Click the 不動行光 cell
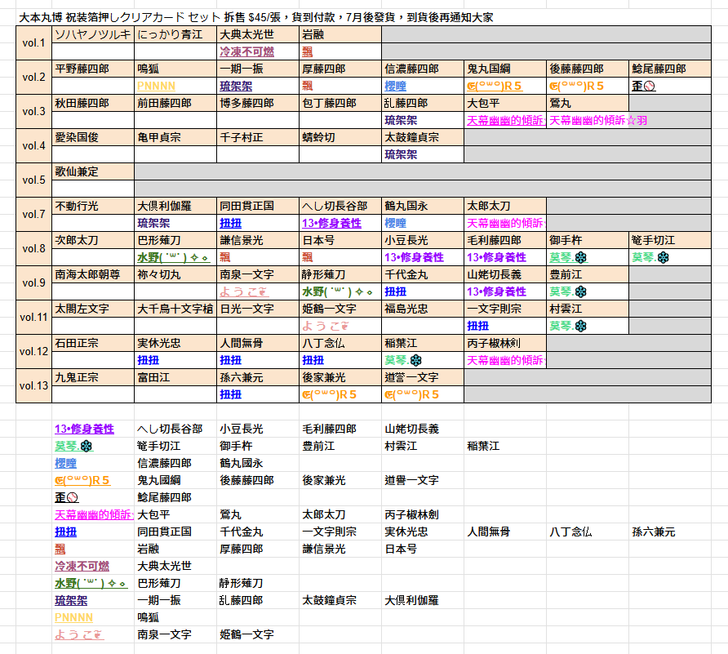Image resolution: width=728 pixels, height=654 pixels. [x=93, y=207]
